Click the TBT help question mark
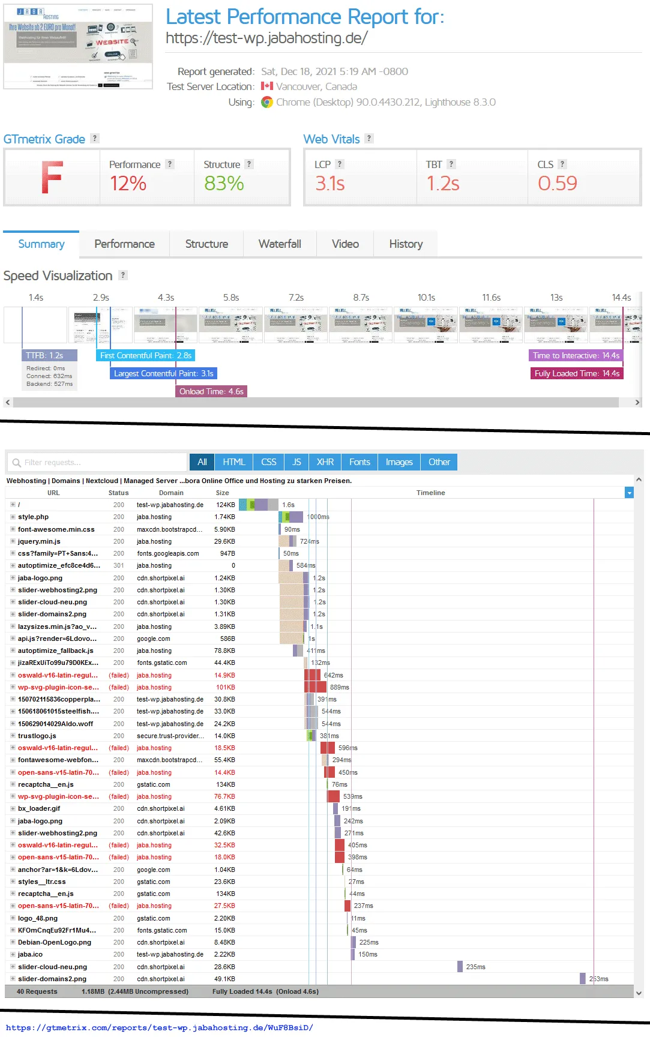 click(x=451, y=164)
